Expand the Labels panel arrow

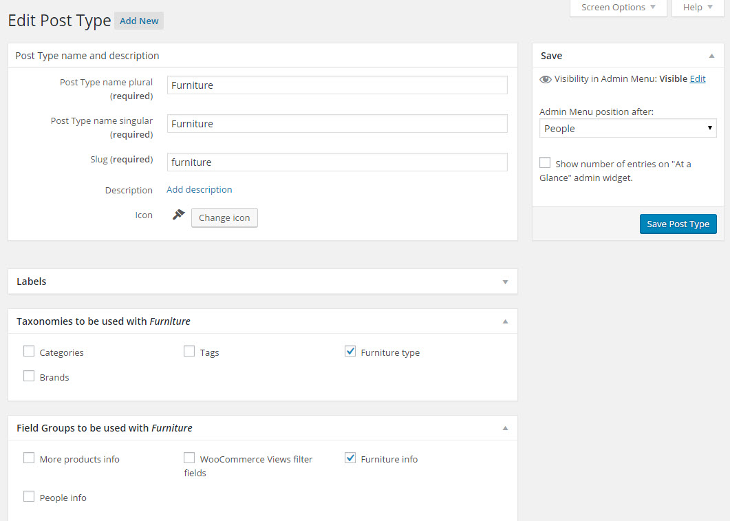(x=505, y=281)
